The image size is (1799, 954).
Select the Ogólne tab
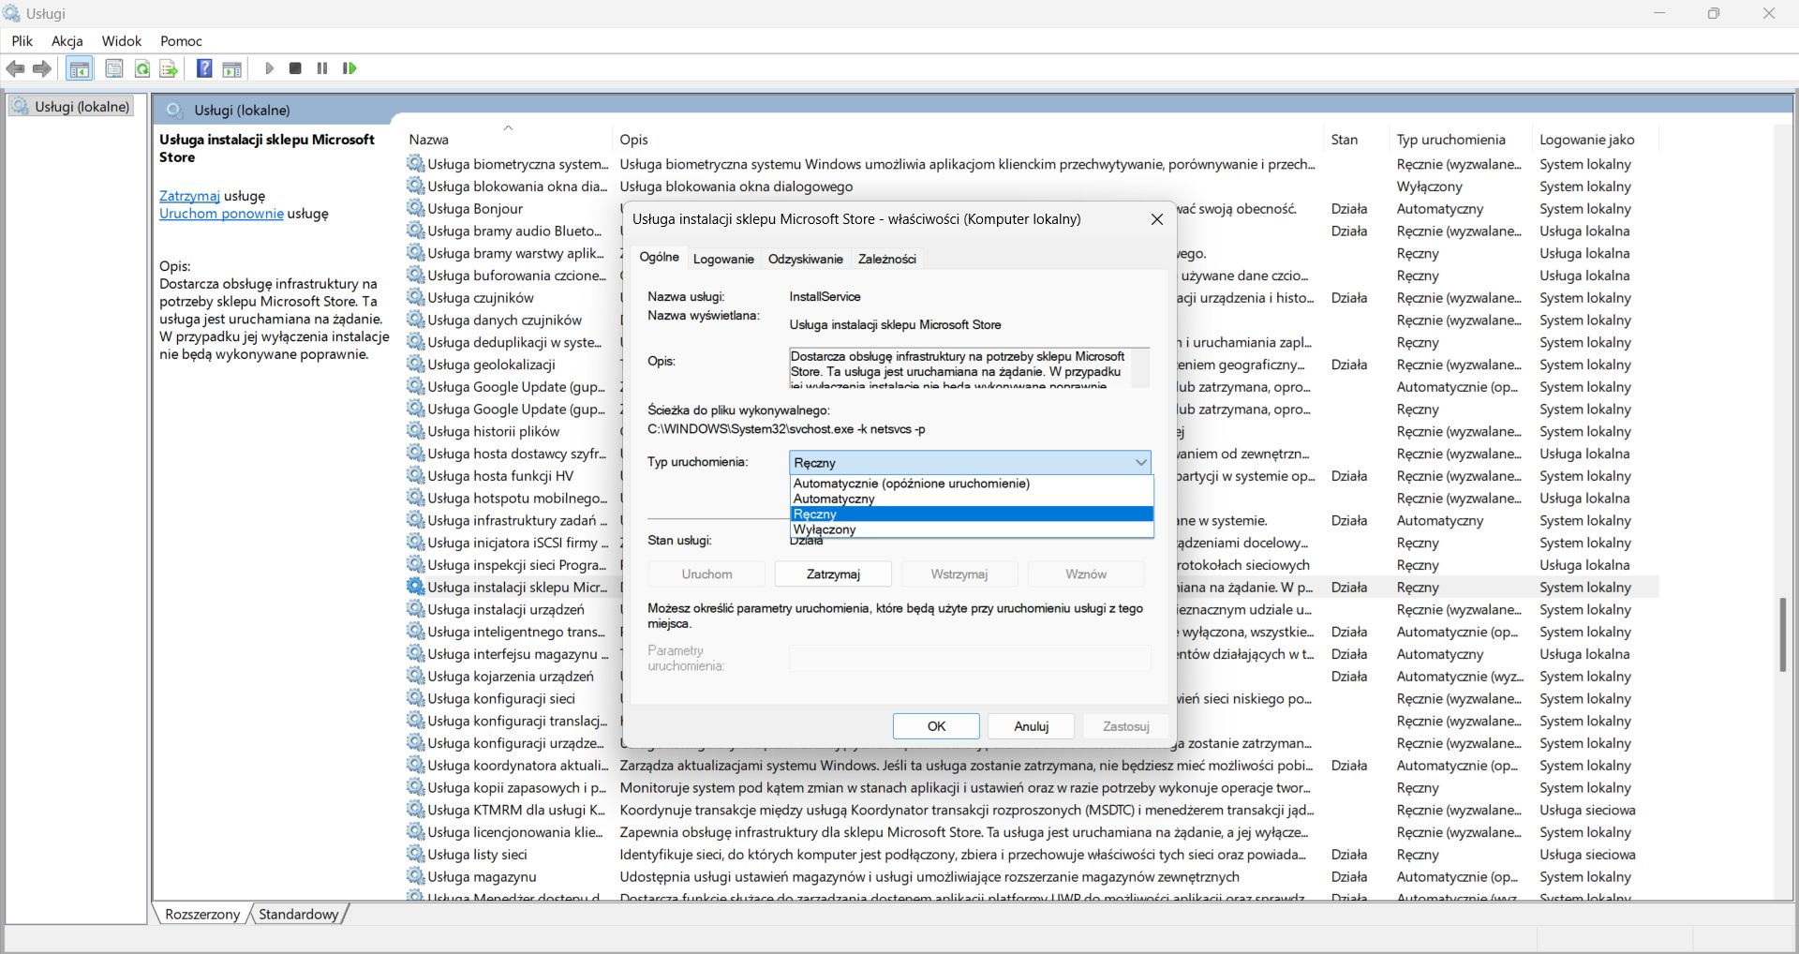660,257
